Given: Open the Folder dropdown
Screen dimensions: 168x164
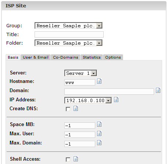Looking at the screenshot, I should (68, 43).
